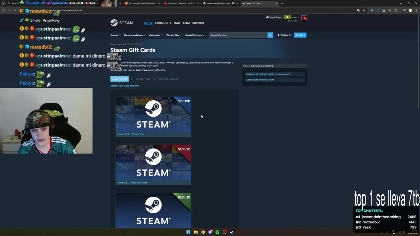Click the page vertical scrollbar
This screenshot has width=420, height=236.
coord(418,62)
